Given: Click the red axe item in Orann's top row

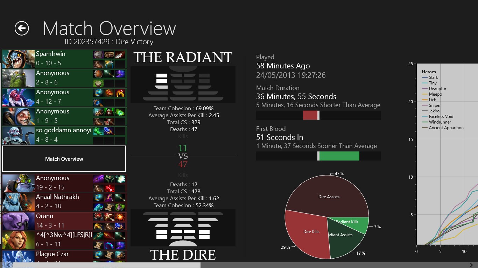Looking at the screenshot, I should (98, 217).
